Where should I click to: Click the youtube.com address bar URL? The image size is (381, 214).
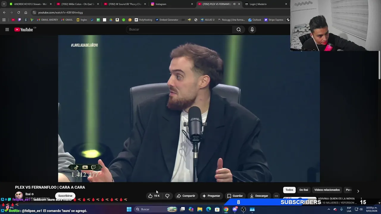(x=60, y=12)
